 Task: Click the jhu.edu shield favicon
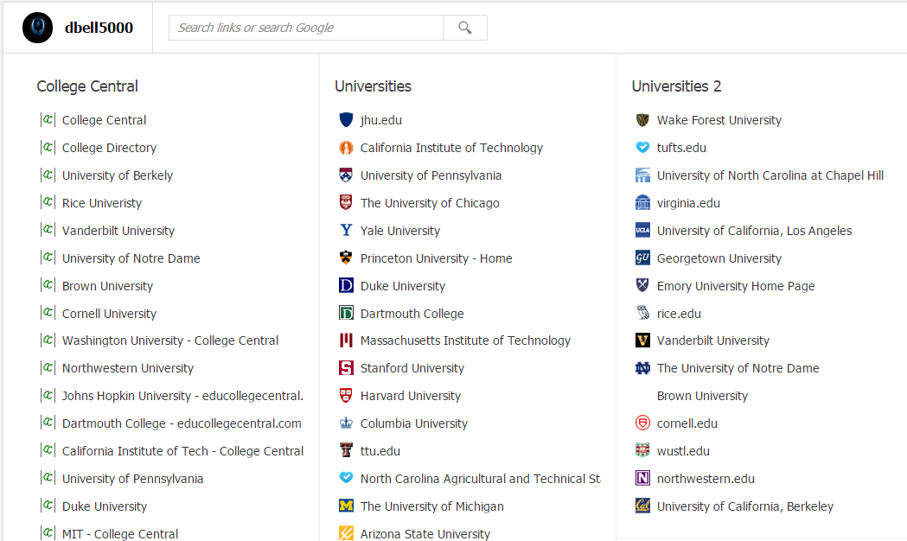click(347, 120)
